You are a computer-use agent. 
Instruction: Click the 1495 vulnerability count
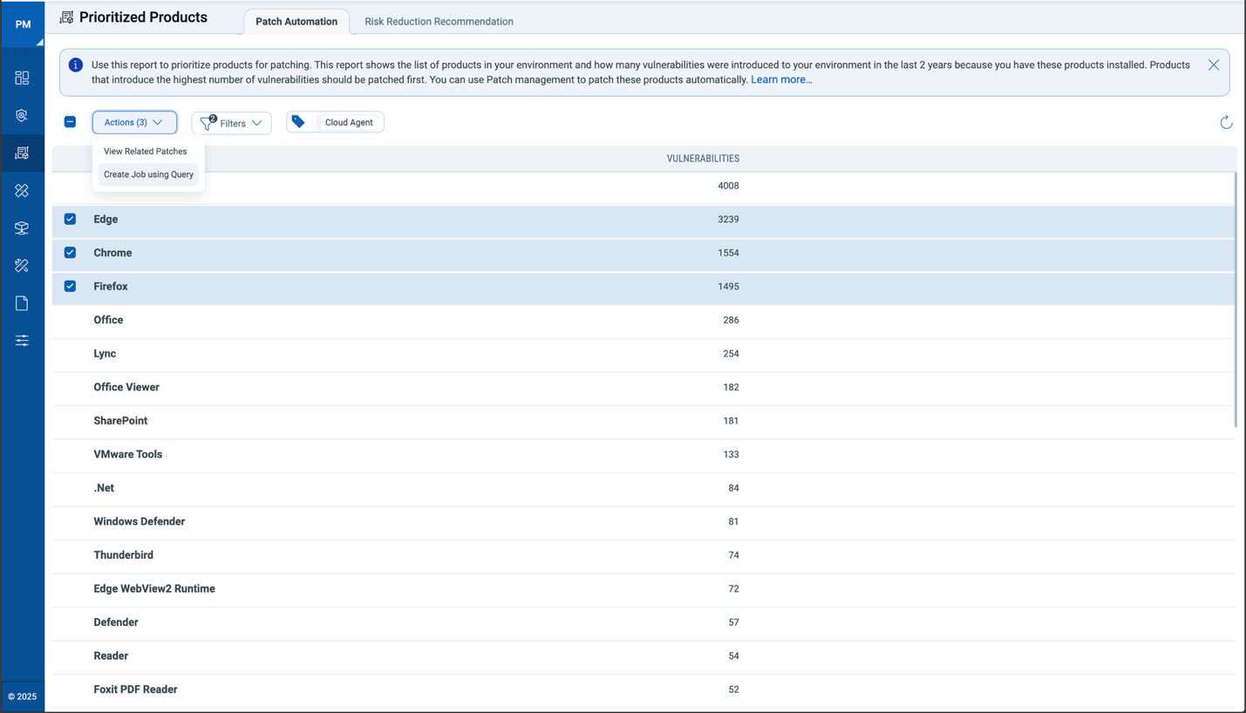pos(728,286)
